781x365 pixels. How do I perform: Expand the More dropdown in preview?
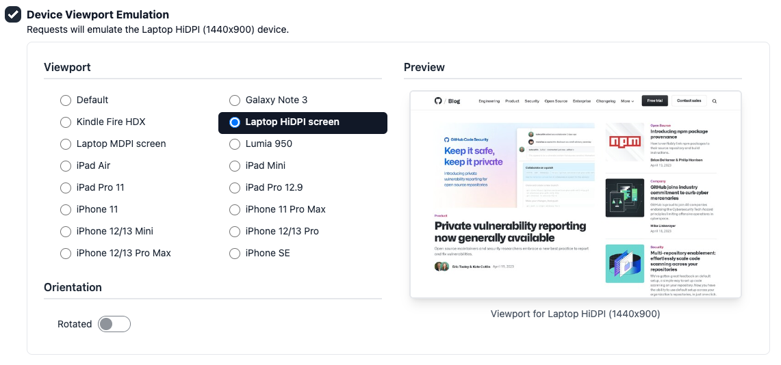click(627, 101)
